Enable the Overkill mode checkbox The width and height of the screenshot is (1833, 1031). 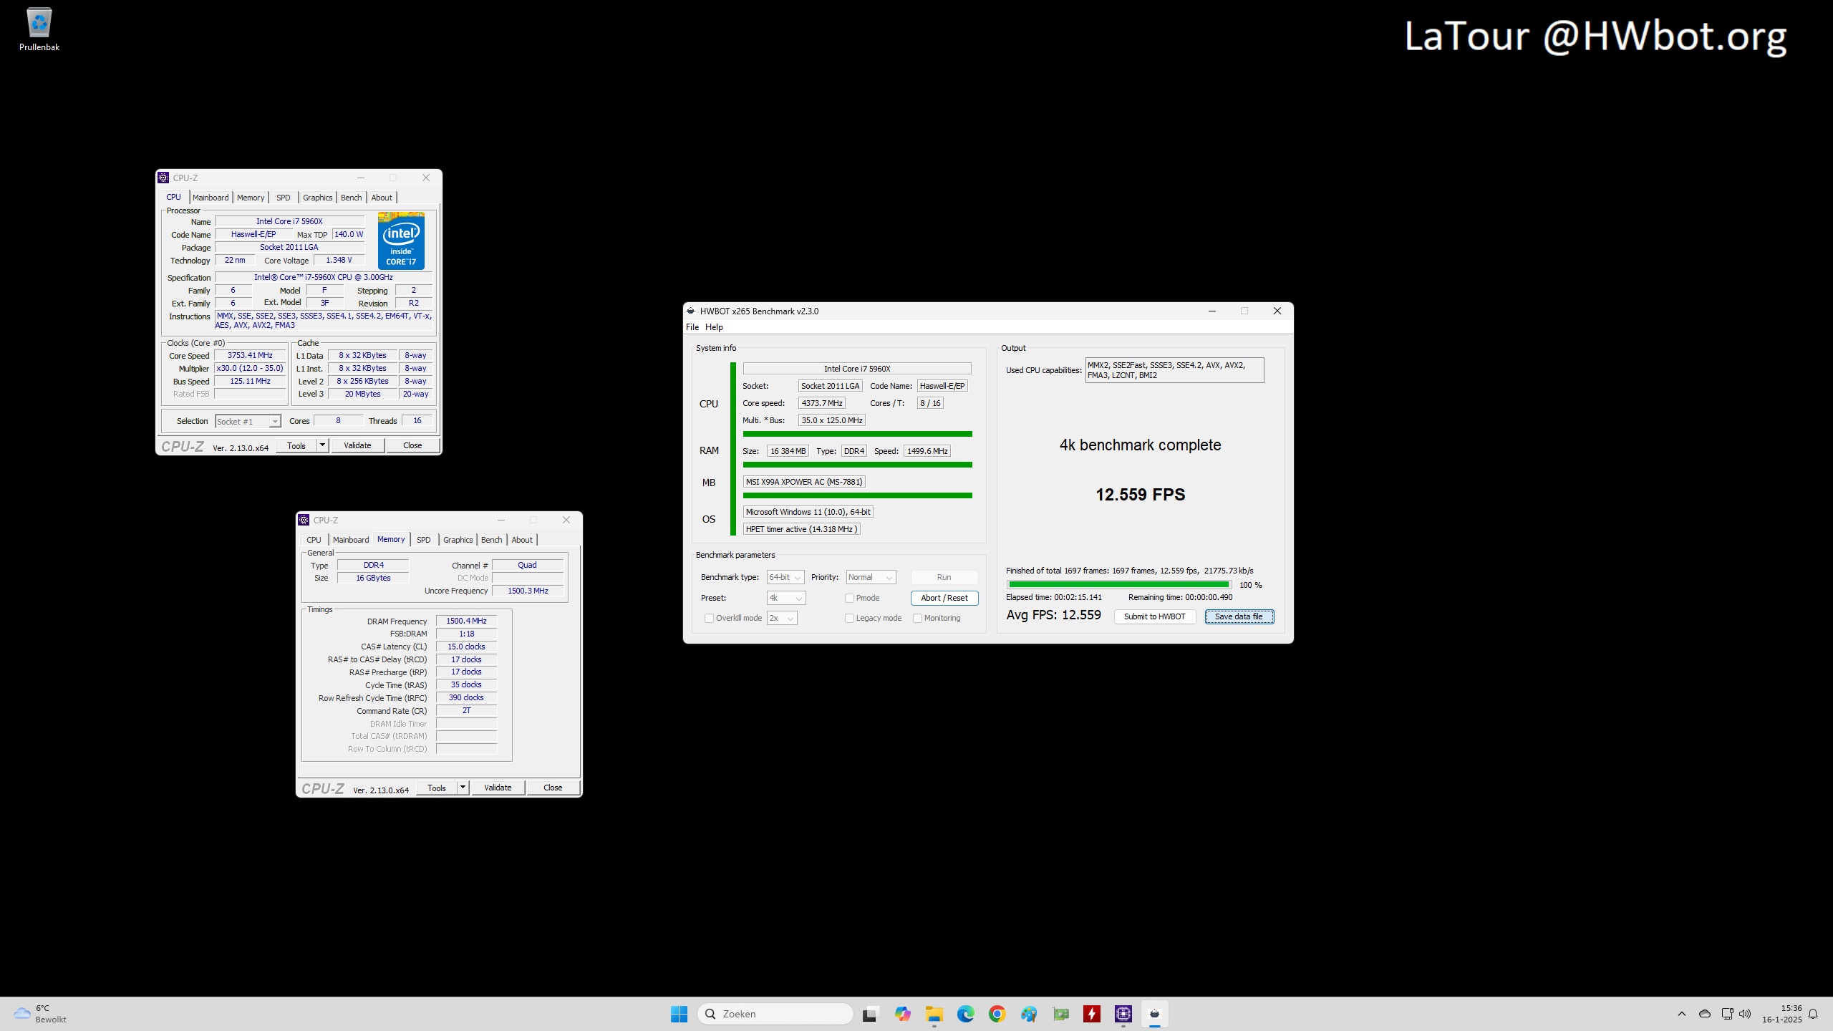coord(709,618)
